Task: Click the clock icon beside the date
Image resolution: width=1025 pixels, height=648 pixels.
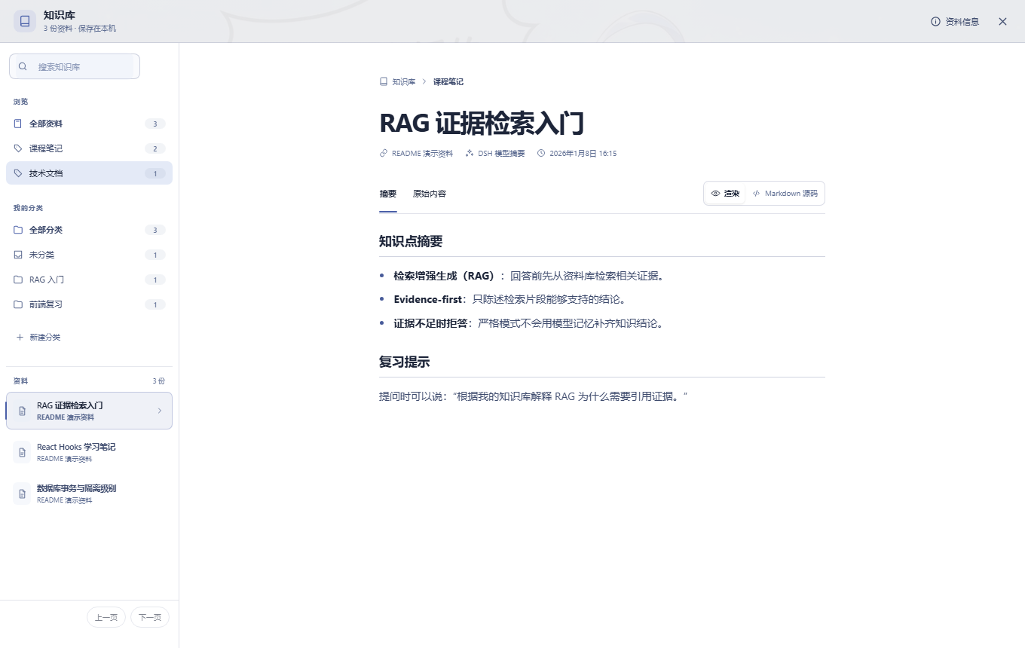Action: click(541, 153)
